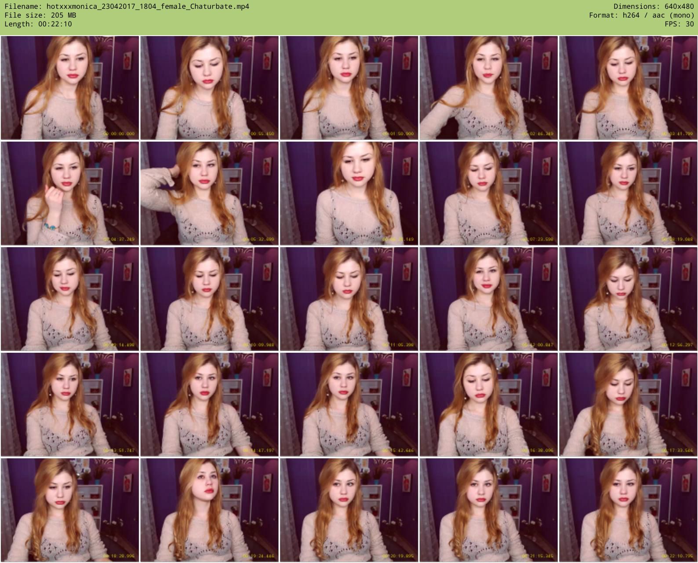
Task: Click the frame stamped 00:04:37.249
Action: [70, 193]
